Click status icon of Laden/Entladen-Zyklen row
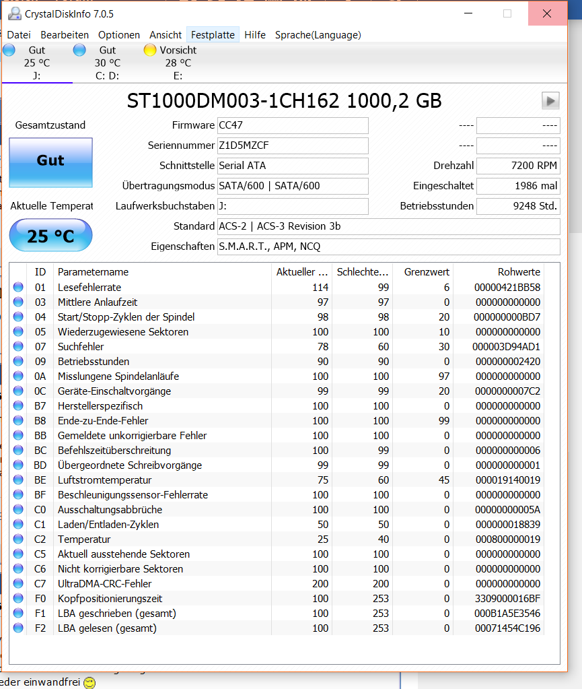This screenshot has height=689, width=582. (x=18, y=524)
